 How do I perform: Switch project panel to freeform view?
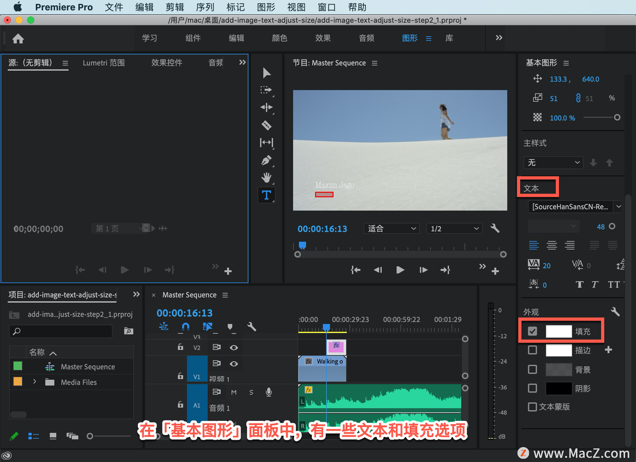click(72, 436)
